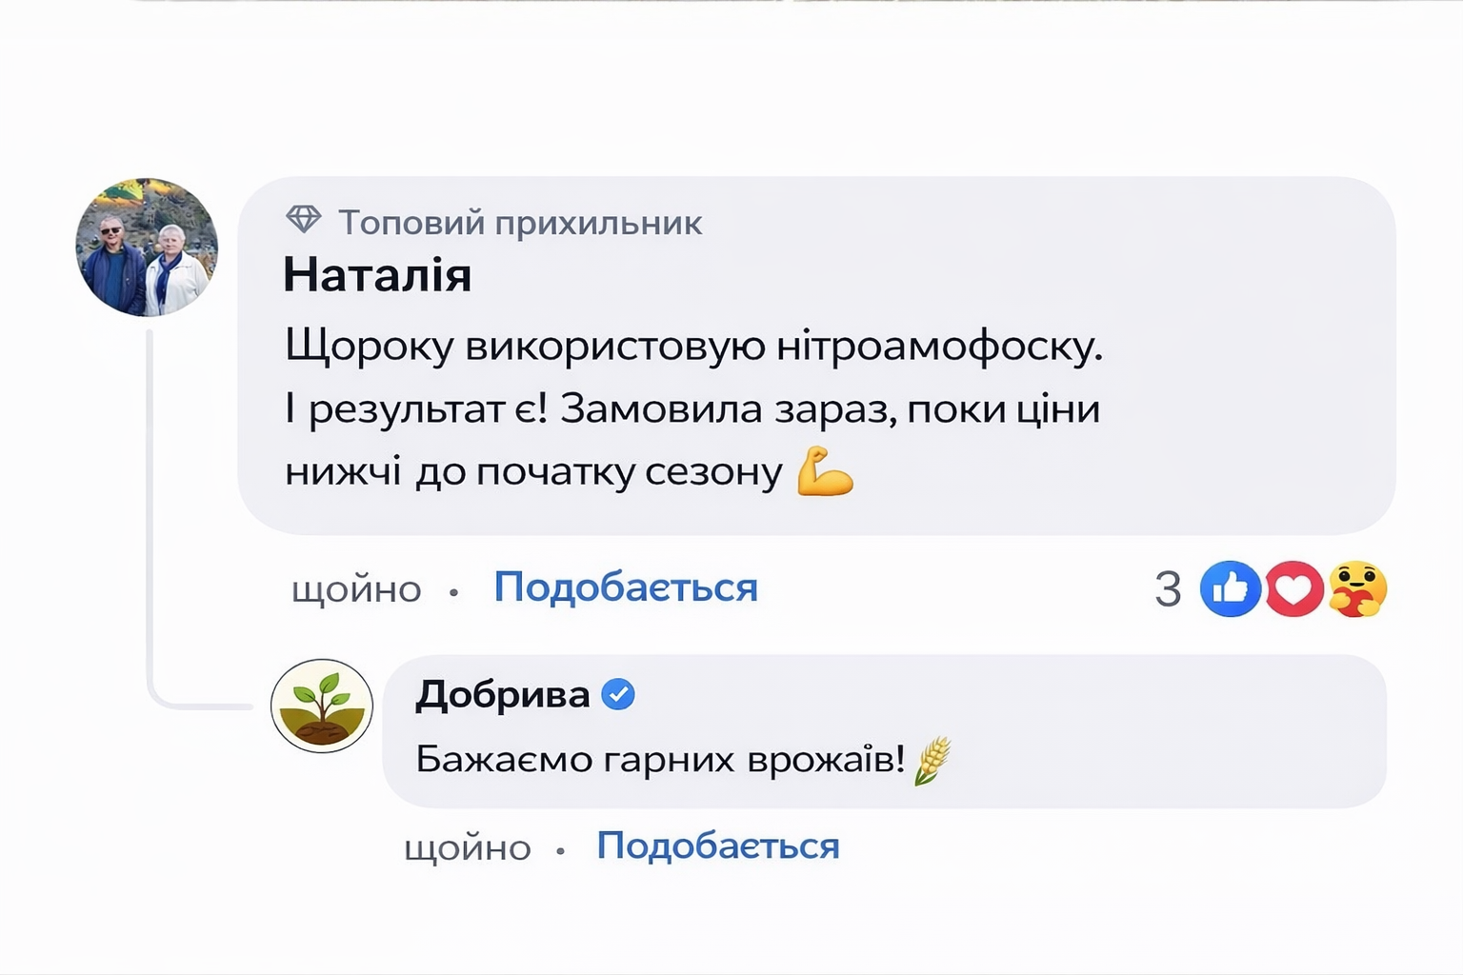Click the diamond top fan badge icon
The image size is (1463, 975).
click(304, 221)
